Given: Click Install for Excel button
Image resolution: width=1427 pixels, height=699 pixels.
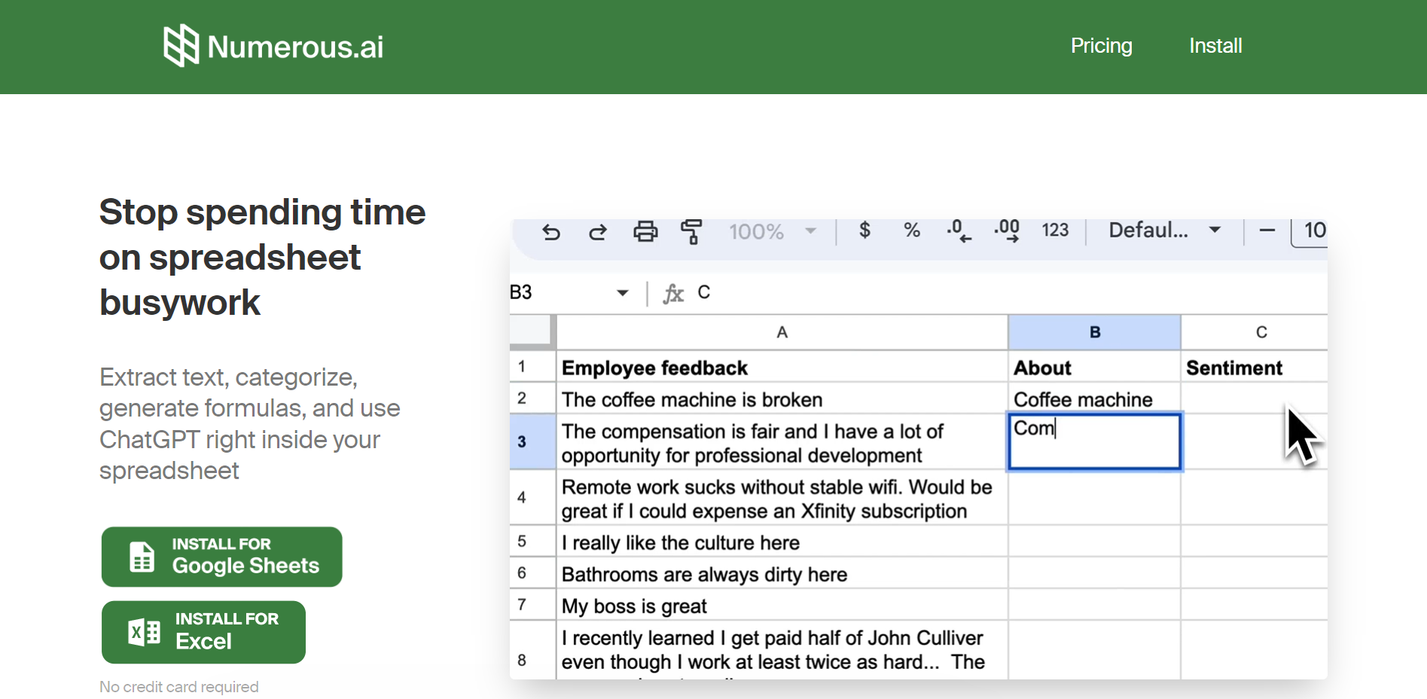Looking at the screenshot, I should 203,632.
